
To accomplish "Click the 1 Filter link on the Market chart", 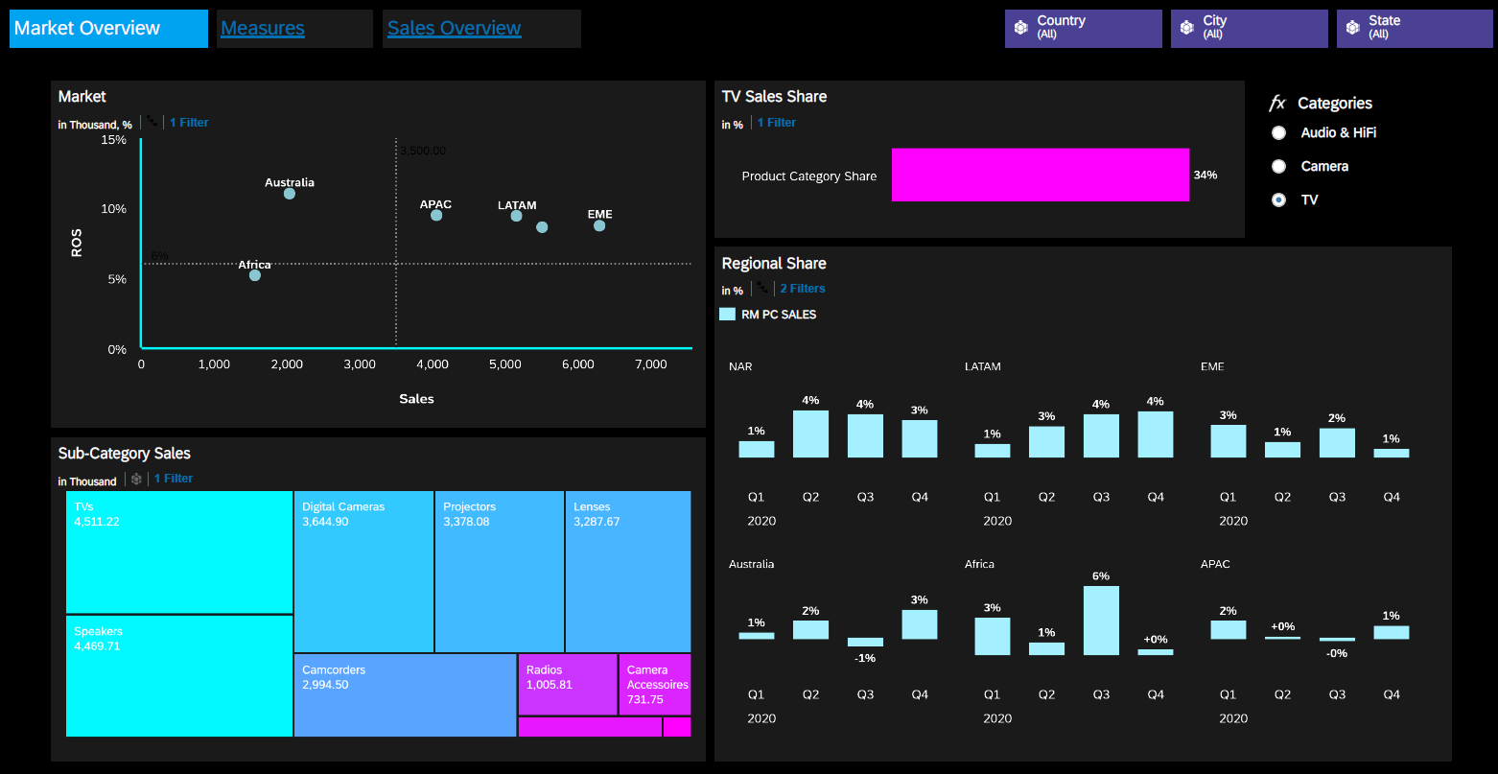I will tap(189, 122).
